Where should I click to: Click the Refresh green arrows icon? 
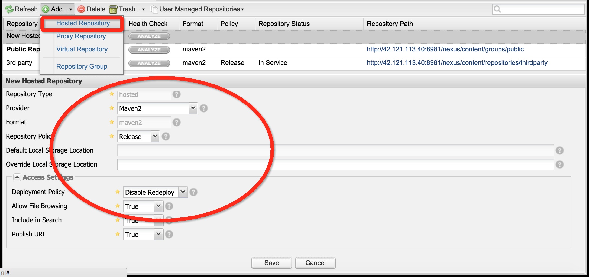click(9, 9)
